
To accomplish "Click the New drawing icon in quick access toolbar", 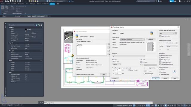I will 6,1.
